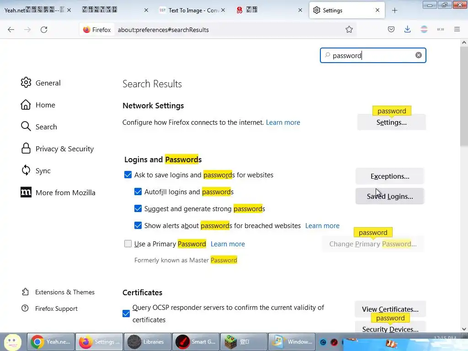The width and height of the screenshot is (468, 351).
Task: Click the forward navigation arrow
Action: tap(27, 30)
